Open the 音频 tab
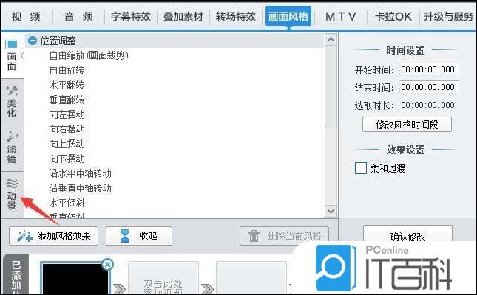 tap(78, 16)
